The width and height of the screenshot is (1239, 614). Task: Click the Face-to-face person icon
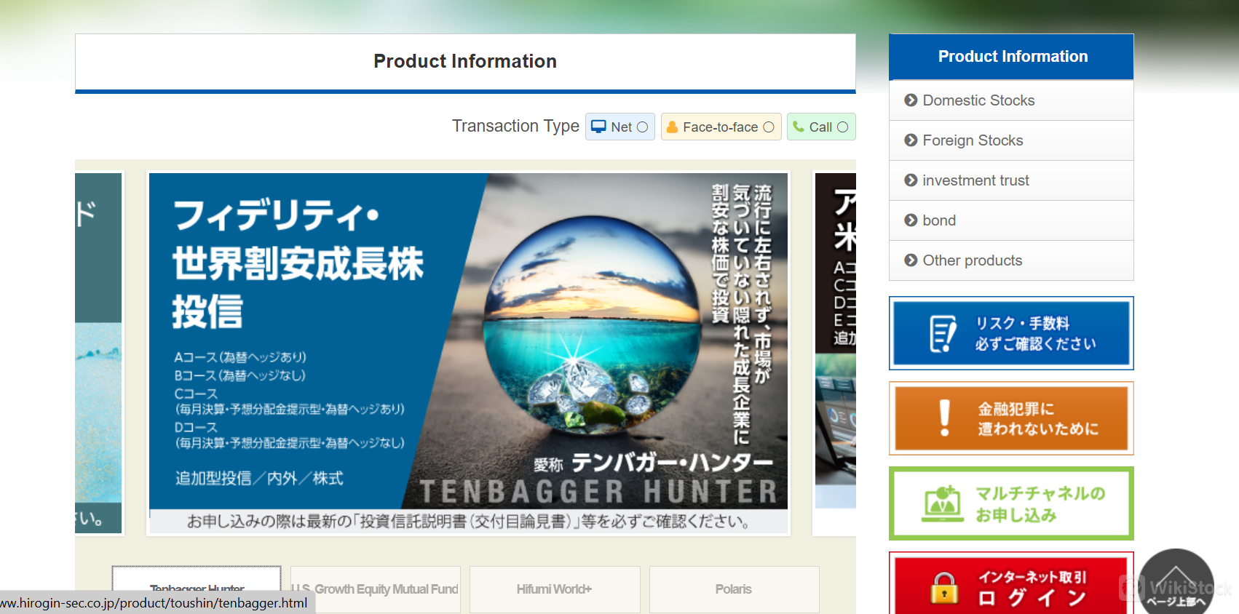pyautogui.click(x=672, y=127)
